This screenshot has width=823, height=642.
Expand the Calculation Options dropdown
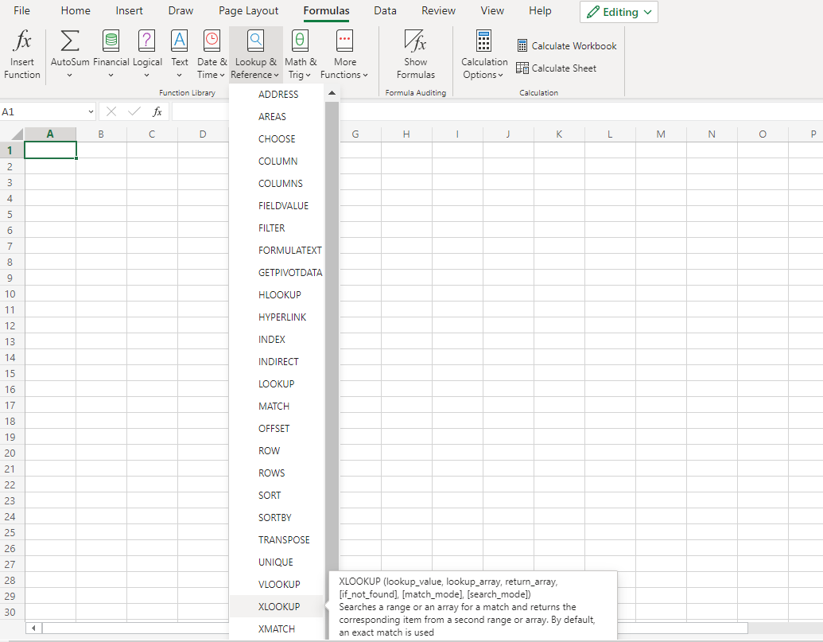483,75
